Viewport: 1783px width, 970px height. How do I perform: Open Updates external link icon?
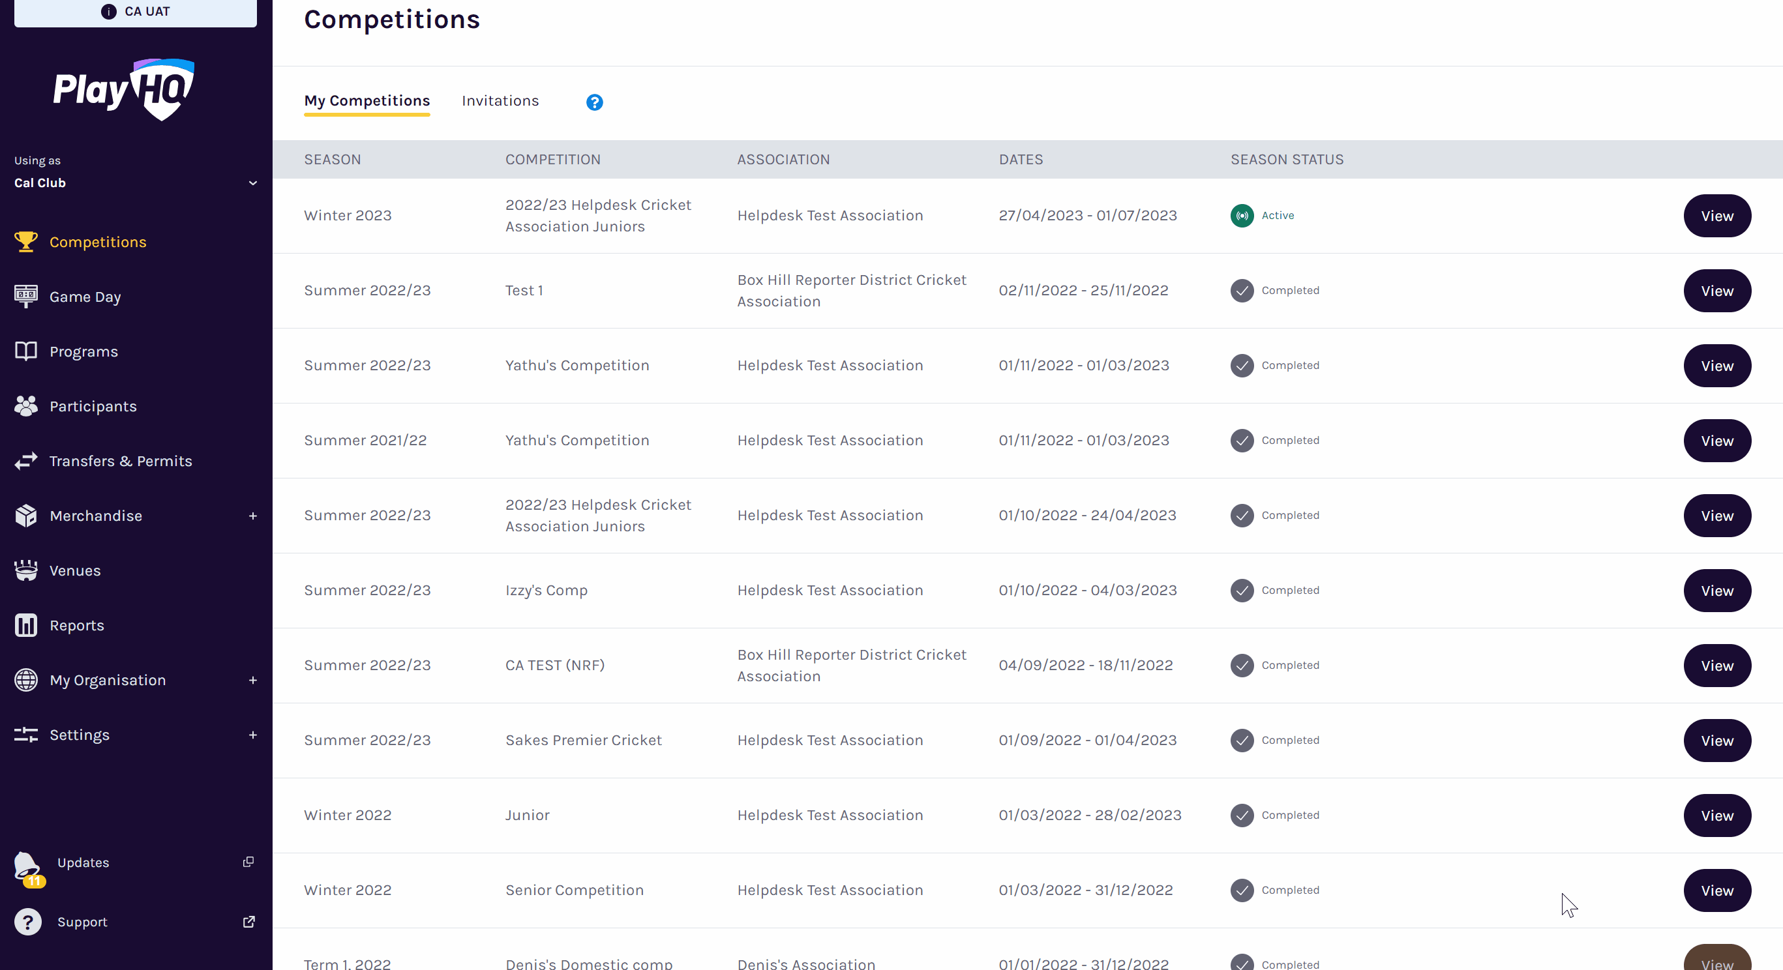coord(248,861)
